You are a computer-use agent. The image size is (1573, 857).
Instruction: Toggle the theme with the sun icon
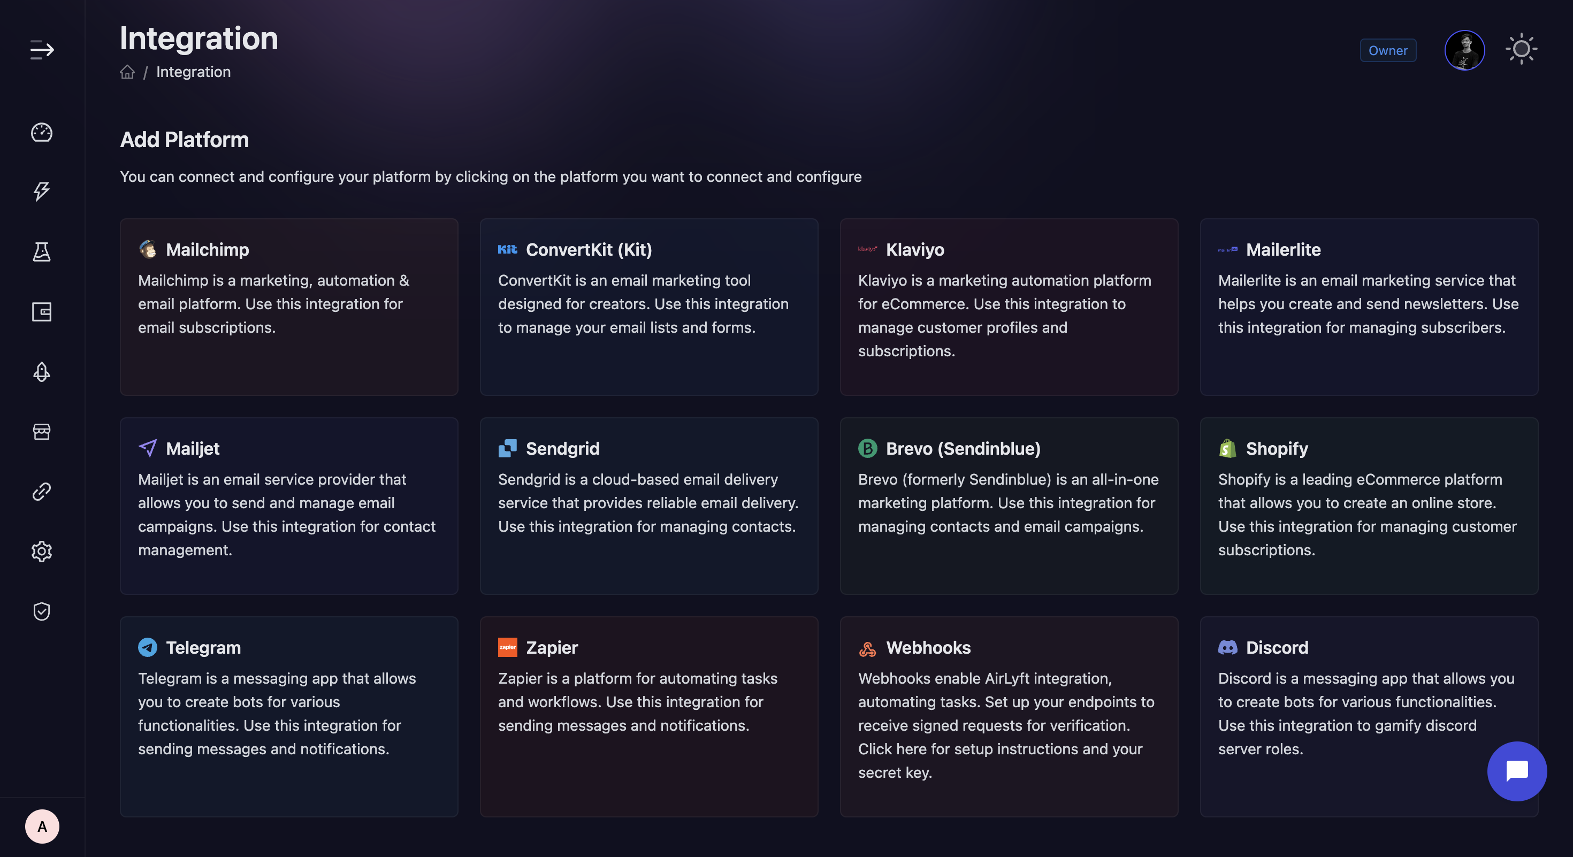[1521, 49]
